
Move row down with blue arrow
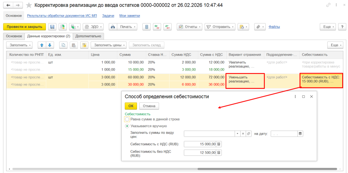[x=50, y=45]
